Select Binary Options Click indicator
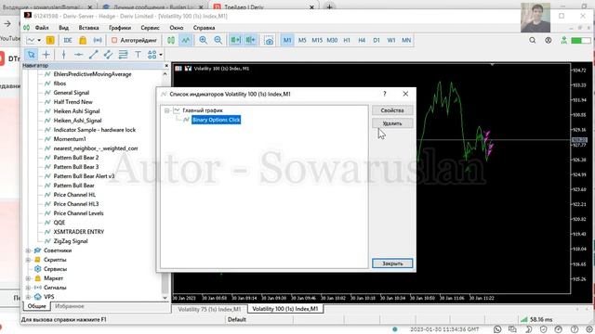The height and width of the screenshot is (334, 595). click(216, 120)
